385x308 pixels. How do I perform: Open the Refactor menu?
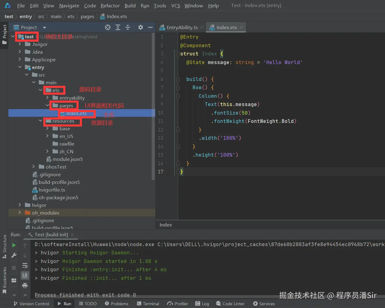[110, 6]
